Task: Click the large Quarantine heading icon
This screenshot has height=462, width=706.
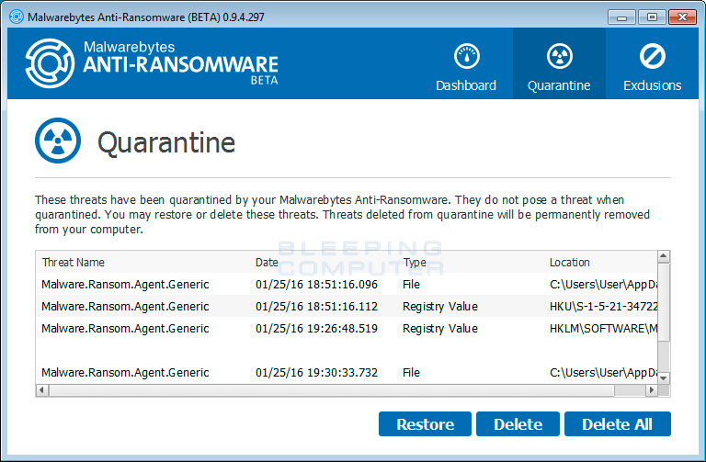Action: tap(58, 141)
